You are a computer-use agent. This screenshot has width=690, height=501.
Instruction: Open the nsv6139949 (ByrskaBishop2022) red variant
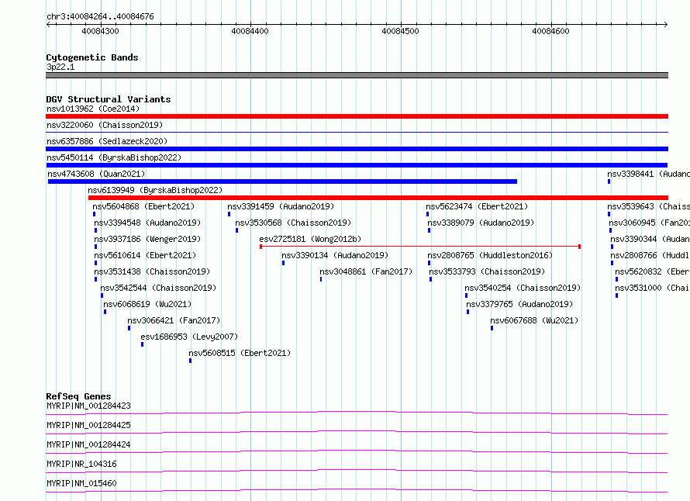point(378,198)
